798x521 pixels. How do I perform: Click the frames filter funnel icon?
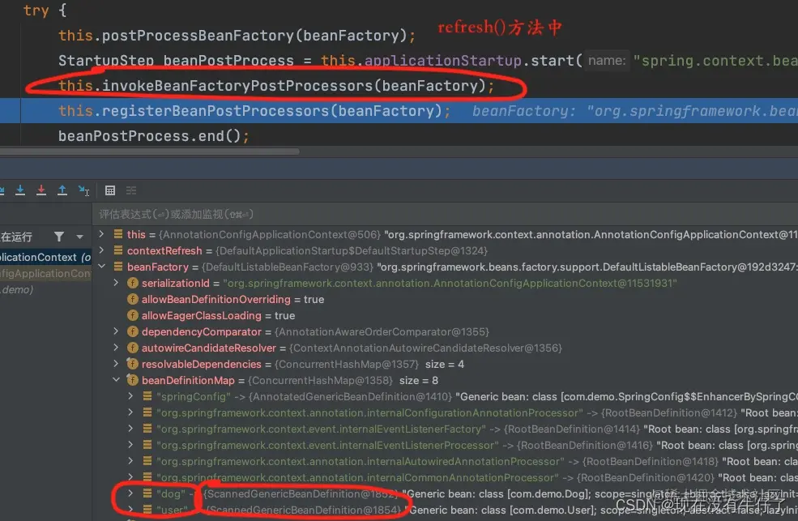(59, 237)
